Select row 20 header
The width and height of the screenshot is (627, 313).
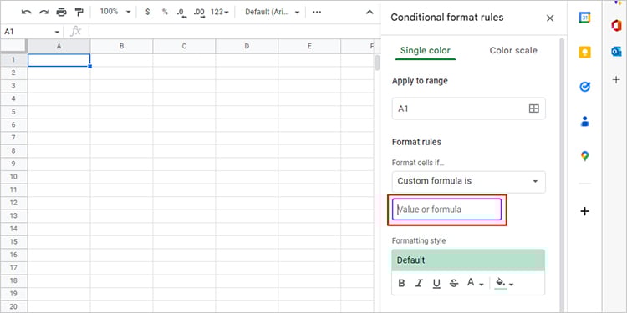click(13, 306)
